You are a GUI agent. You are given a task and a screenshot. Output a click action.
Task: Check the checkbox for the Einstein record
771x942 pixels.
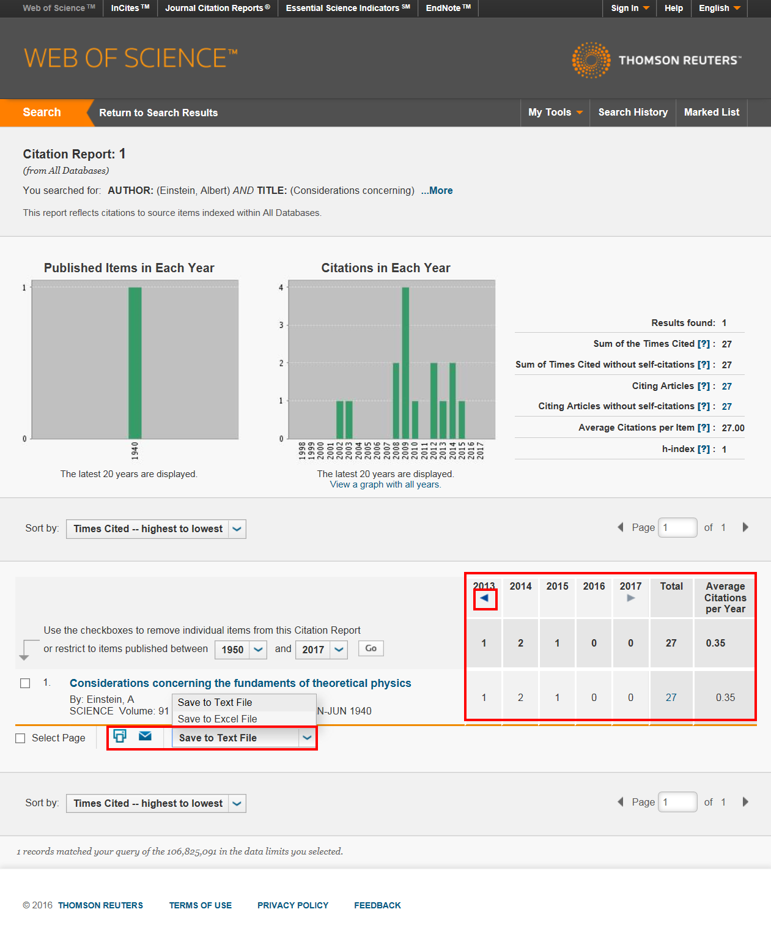[25, 683]
